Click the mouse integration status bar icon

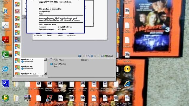click(x=102, y=56)
